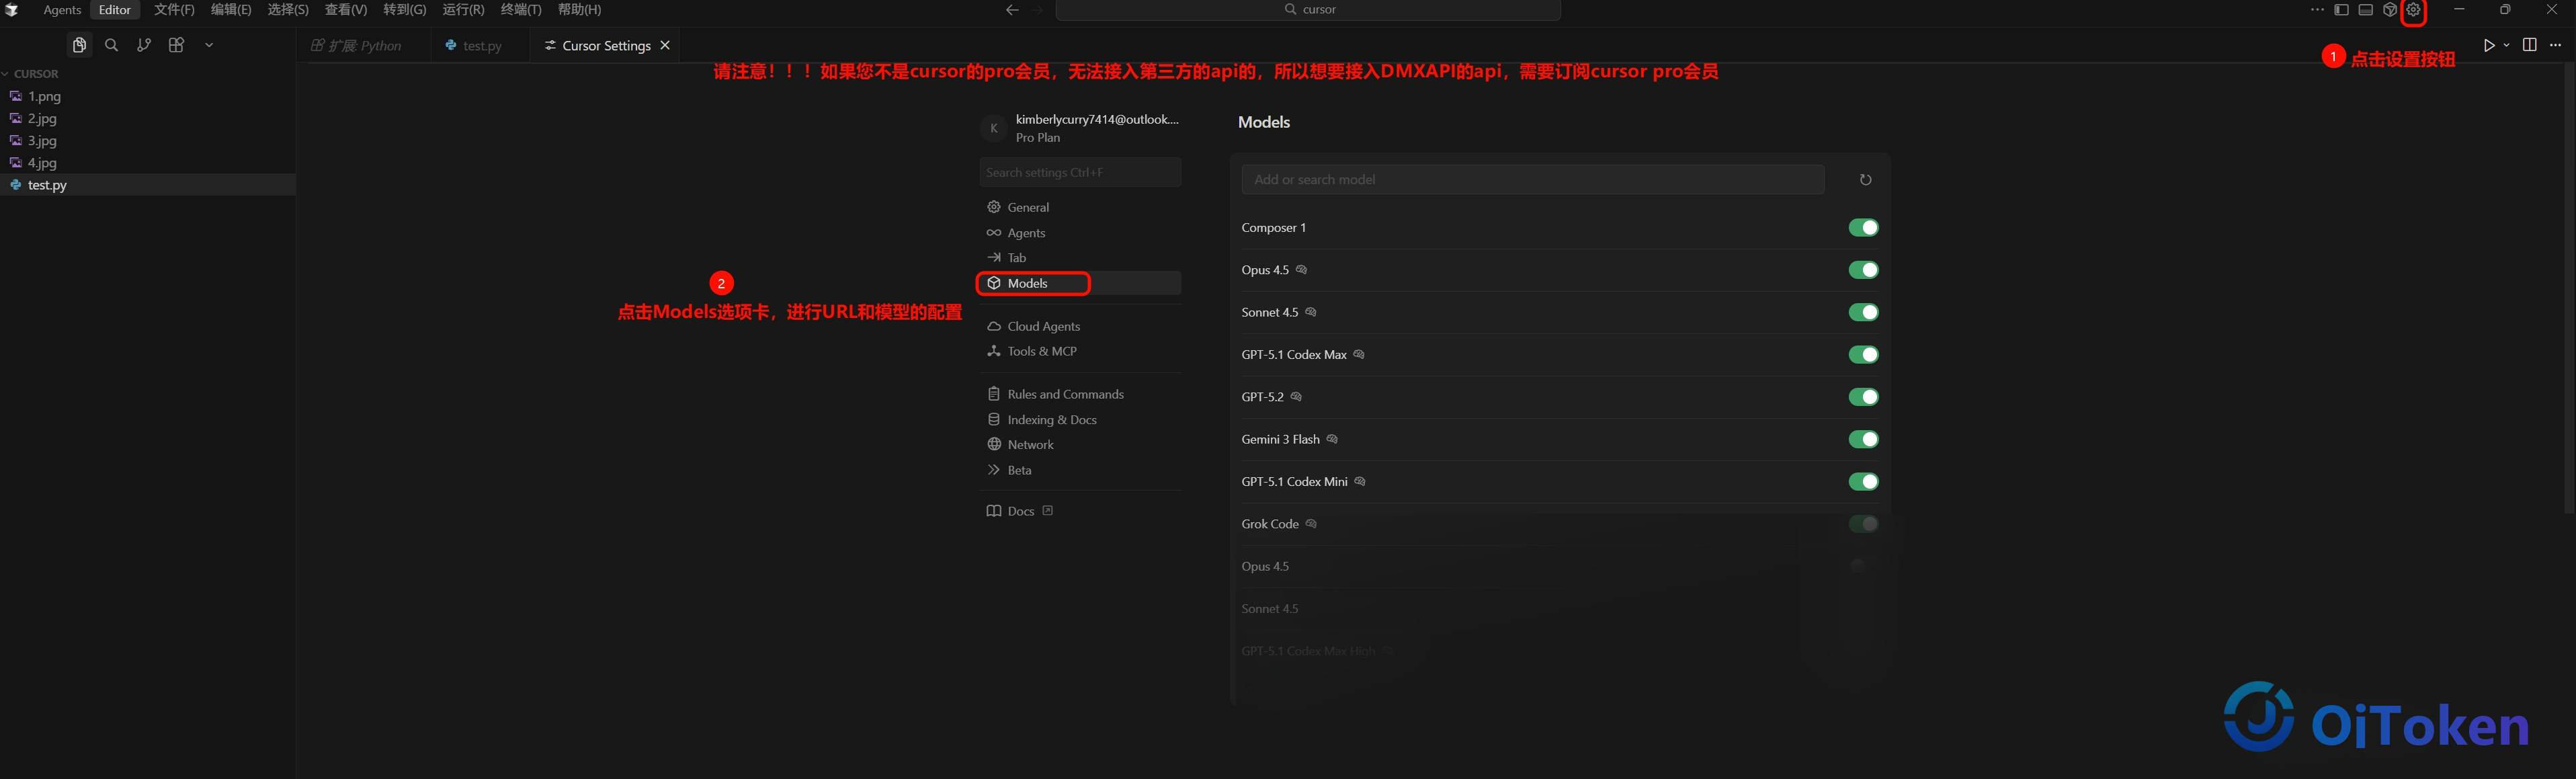Open the explorer files icon in sidebar

point(79,45)
